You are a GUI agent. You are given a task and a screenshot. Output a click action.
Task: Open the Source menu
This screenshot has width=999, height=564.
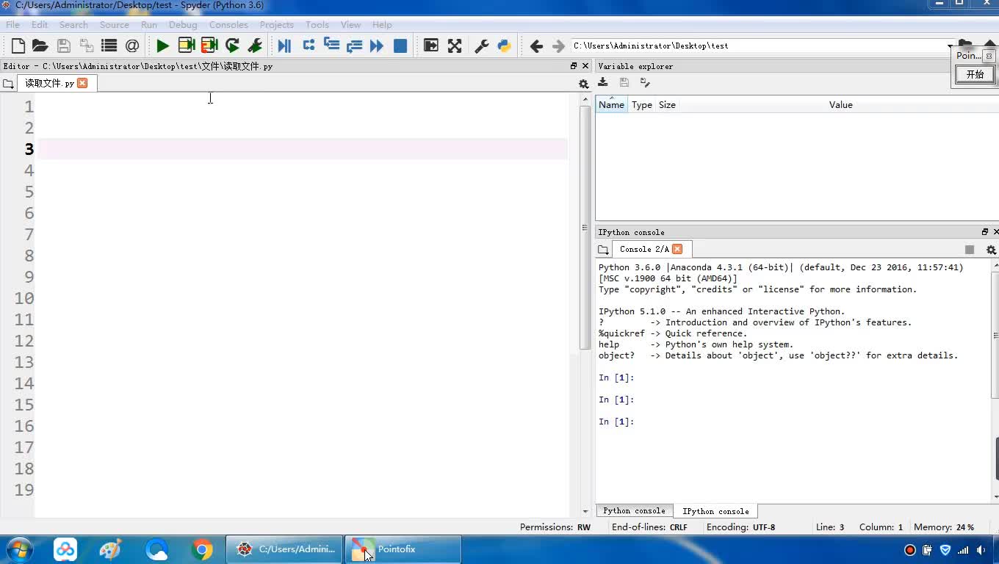pyautogui.click(x=114, y=24)
